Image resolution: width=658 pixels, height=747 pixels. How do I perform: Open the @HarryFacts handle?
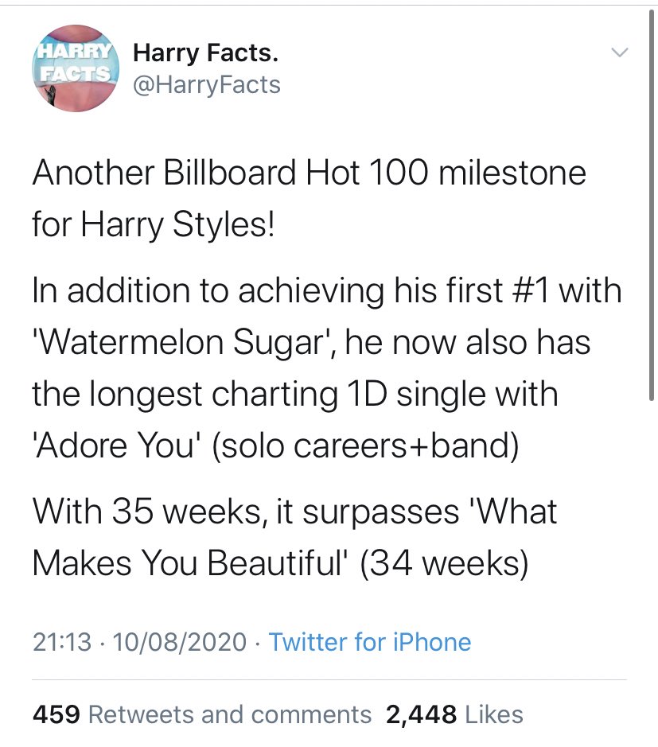(207, 84)
